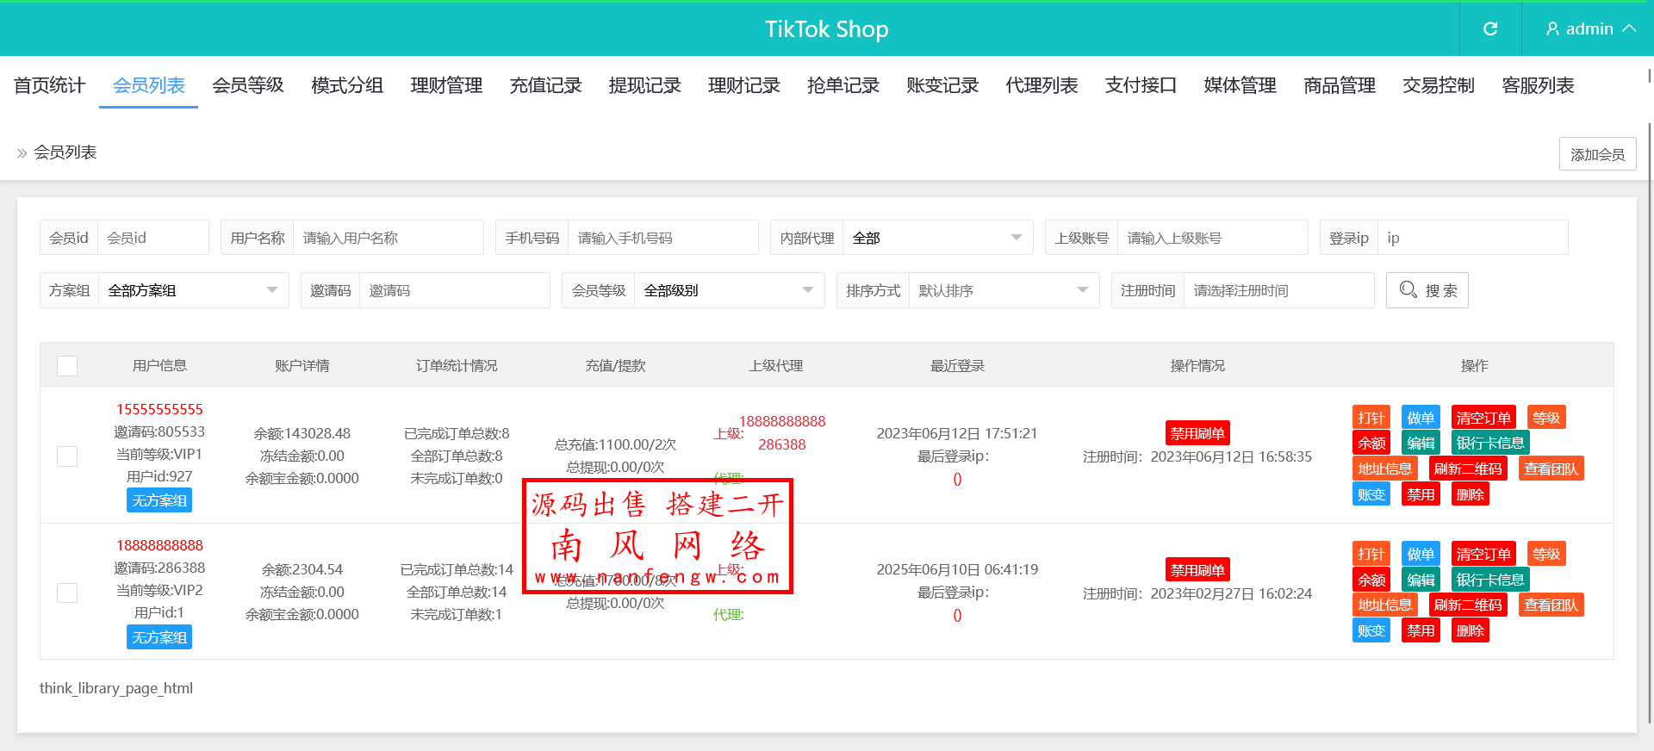
Task: Click the refresh icon in header
Action: point(1490,29)
